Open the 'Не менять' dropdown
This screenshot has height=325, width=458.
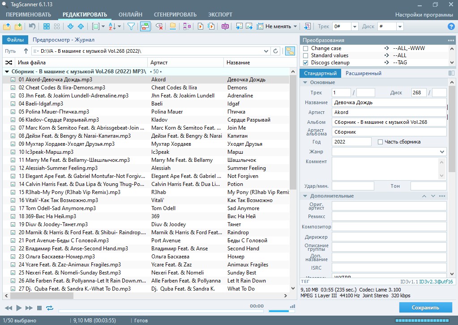pos(281,26)
